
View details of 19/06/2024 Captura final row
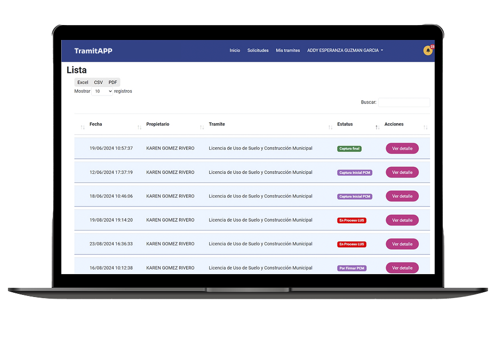402,149
